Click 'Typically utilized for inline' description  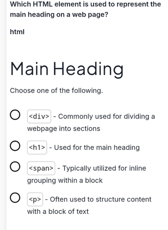click(104, 168)
